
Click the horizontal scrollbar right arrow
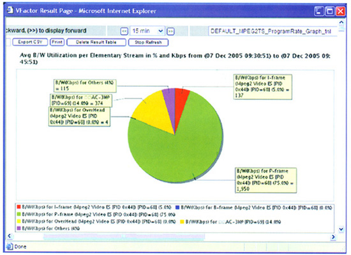(333, 236)
